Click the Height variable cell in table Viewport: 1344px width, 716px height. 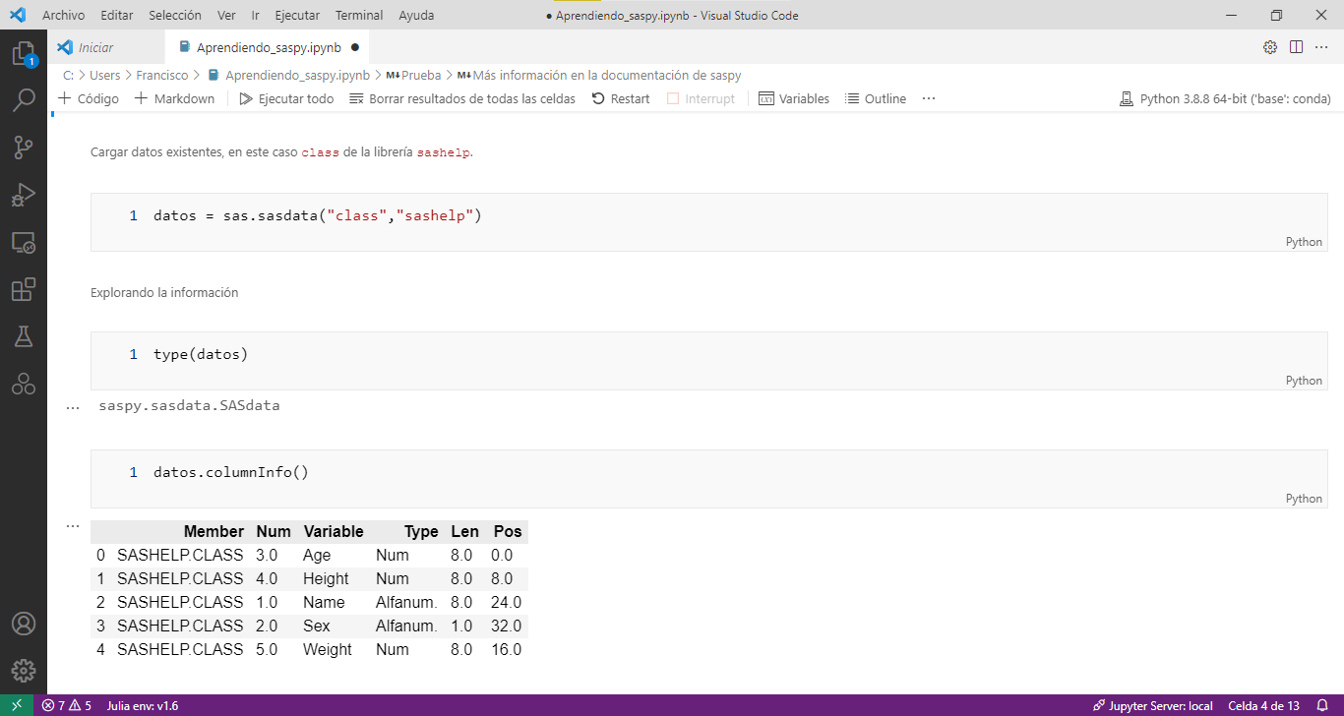tap(326, 578)
